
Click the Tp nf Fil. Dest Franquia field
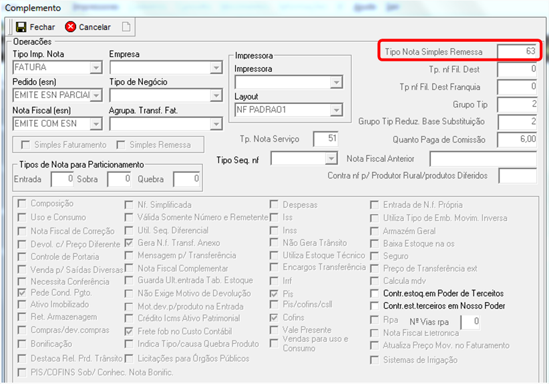[517, 87]
